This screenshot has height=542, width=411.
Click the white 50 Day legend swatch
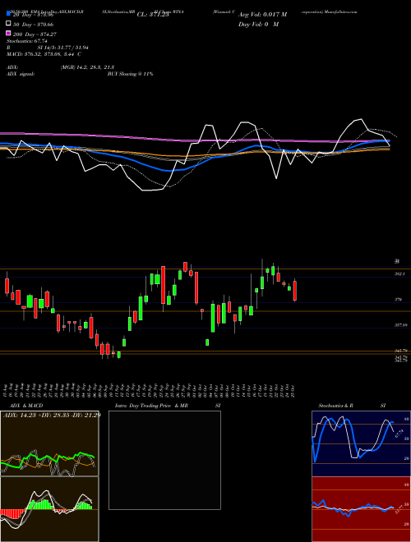click(x=8, y=24)
